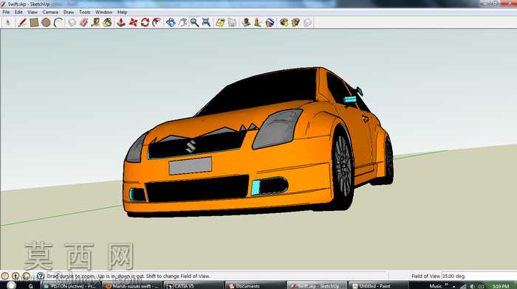This screenshot has height=289, width=517.
Task: Choose the Zoom magnifier tool
Action: [x=194, y=22]
